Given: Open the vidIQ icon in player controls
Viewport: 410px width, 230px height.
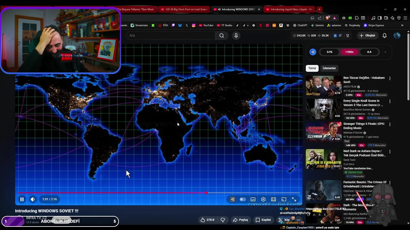Looking at the screenshot, I should pos(233,199).
